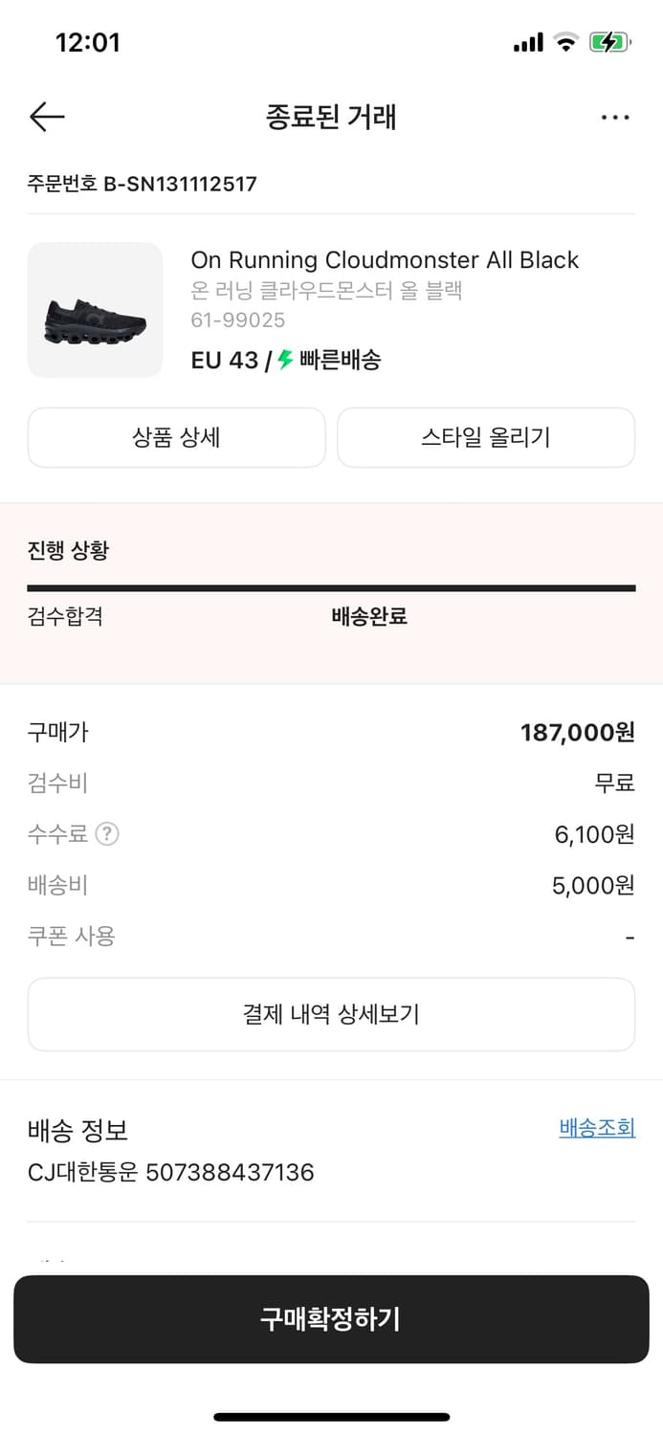
Task: Click the 수수료 help question mark
Action: click(x=108, y=833)
